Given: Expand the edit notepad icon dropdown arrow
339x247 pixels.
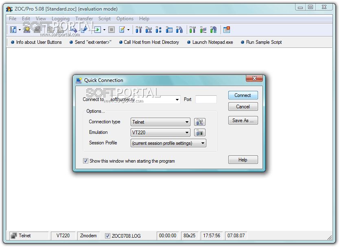Looking at the screenshot, I should pos(129,30).
